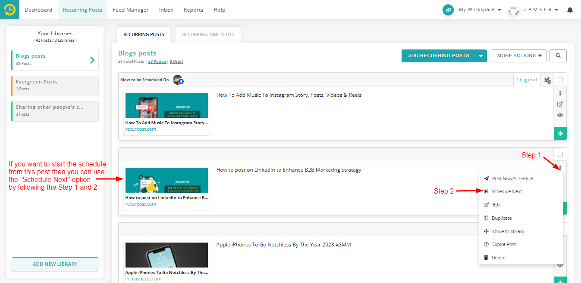Click the "Your Libraries" heading

click(x=55, y=34)
